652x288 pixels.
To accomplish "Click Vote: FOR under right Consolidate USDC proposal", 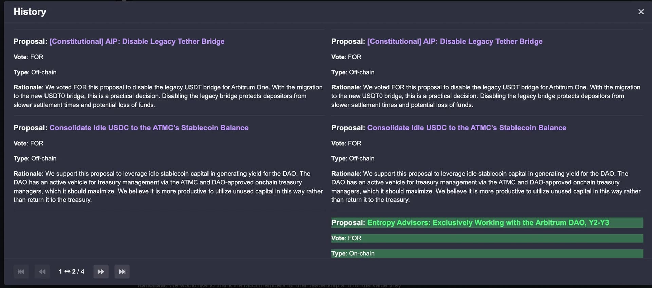I will 346,143.
